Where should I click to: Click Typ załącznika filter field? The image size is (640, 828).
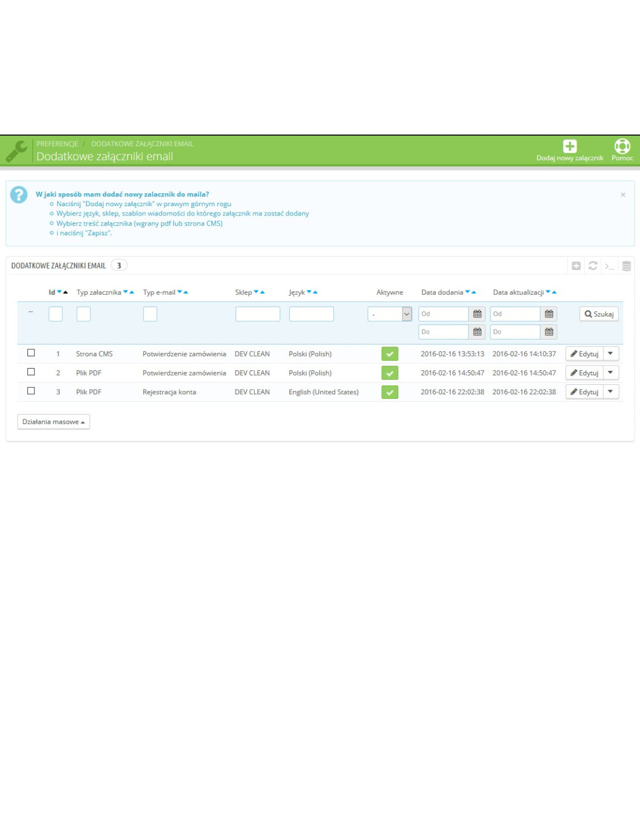(x=84, y=314)
